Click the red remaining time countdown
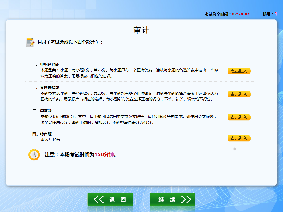 [x=240, y=14]
